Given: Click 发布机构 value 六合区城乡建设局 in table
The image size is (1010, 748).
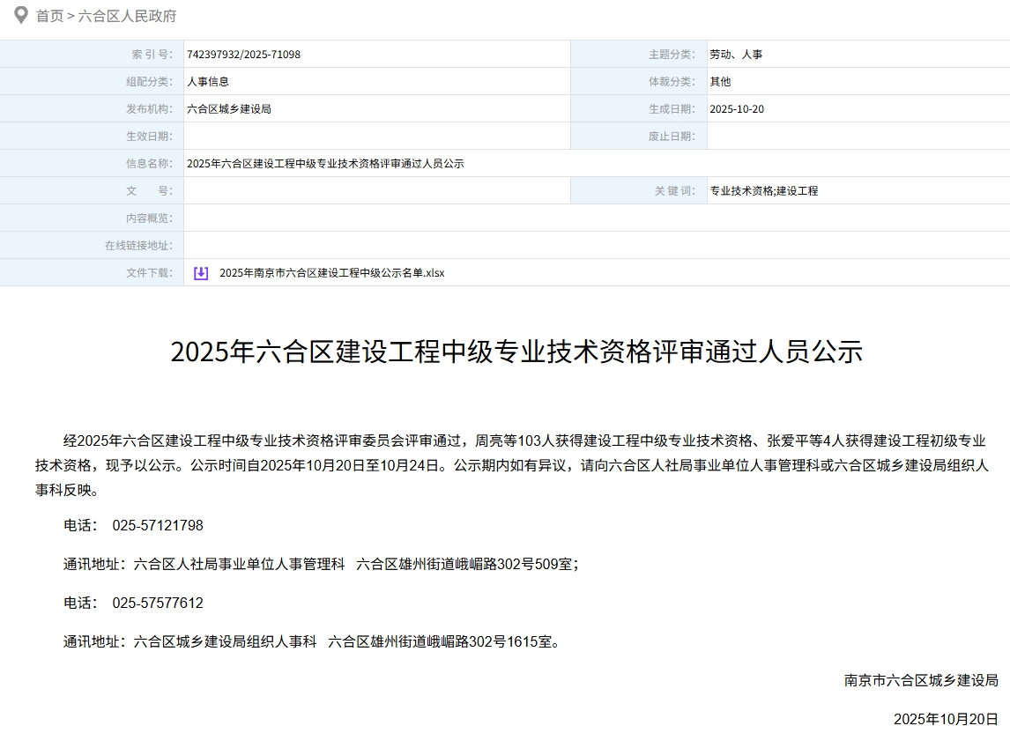Looking at the screenshot, I should point(228,109).
